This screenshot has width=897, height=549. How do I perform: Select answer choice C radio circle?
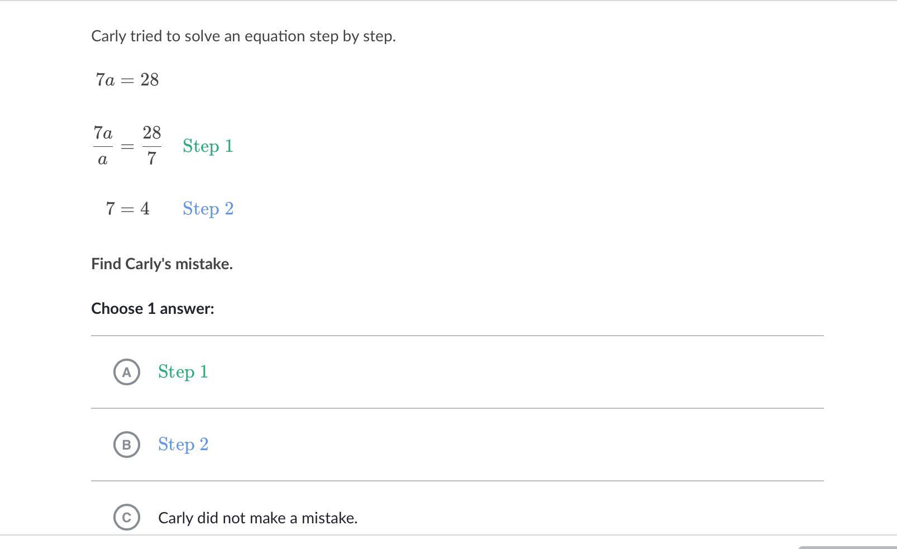coord(127,517)
